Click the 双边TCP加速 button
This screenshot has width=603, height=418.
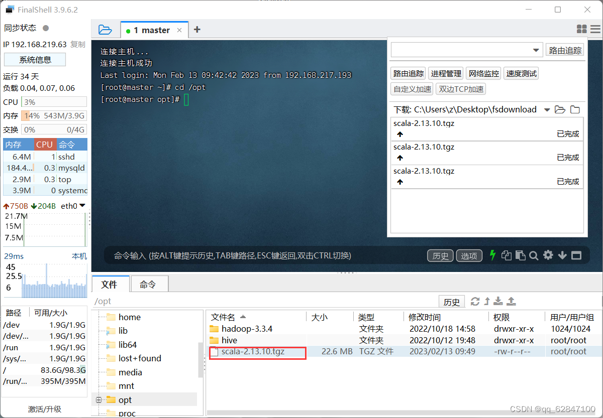[461, 89]
